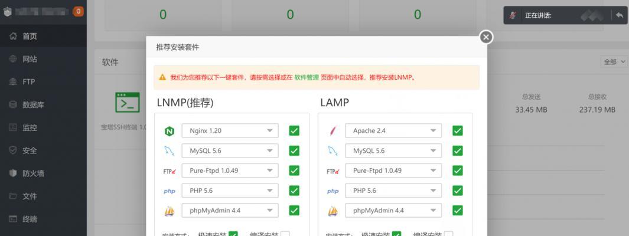Screen dimensions: 629x236
Task: Click the LNMP(推荐) heading
Action: 185,103
